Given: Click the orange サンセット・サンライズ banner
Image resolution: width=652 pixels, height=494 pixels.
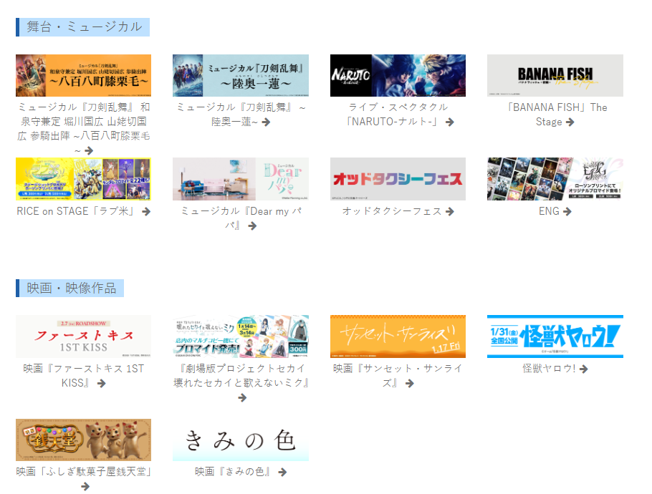Looking at the screenshot, I should [x=398, y=336].
